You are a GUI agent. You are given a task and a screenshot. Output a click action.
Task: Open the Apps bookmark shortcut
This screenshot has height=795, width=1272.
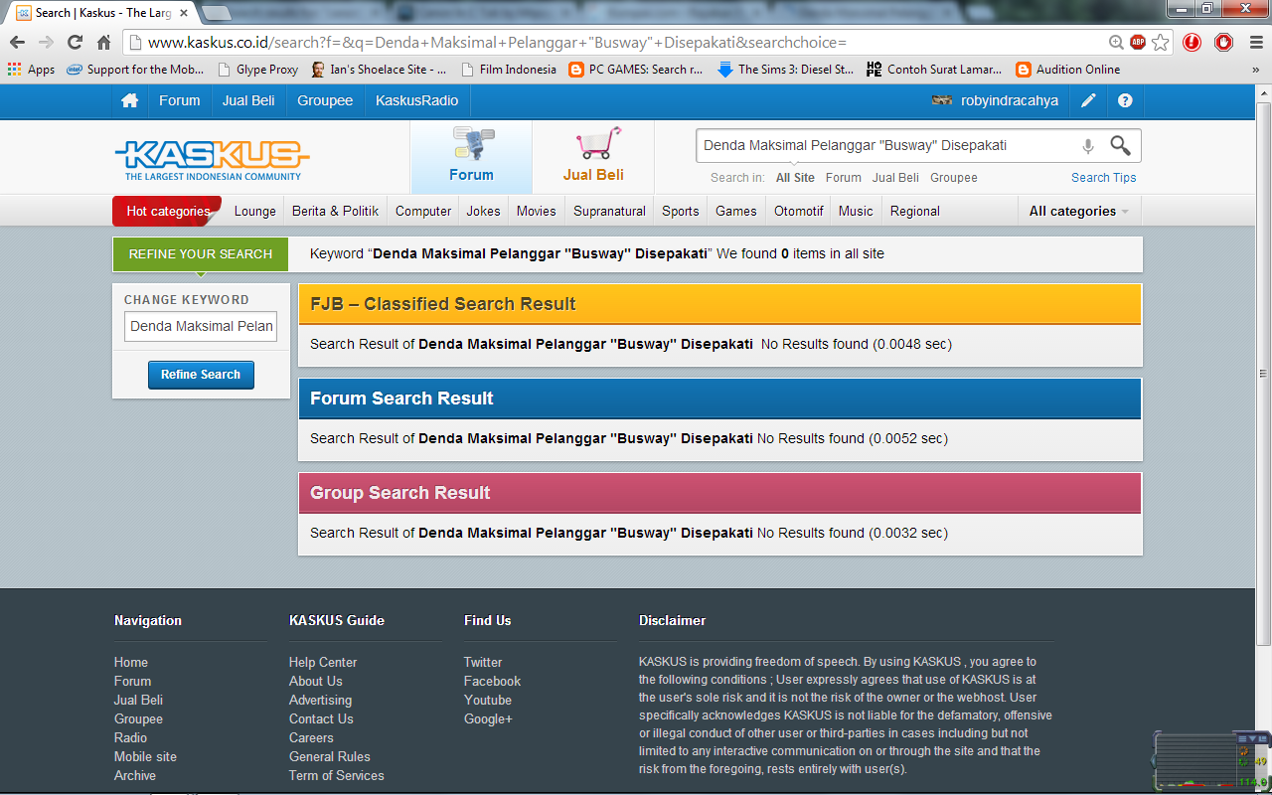coord(31,70)
